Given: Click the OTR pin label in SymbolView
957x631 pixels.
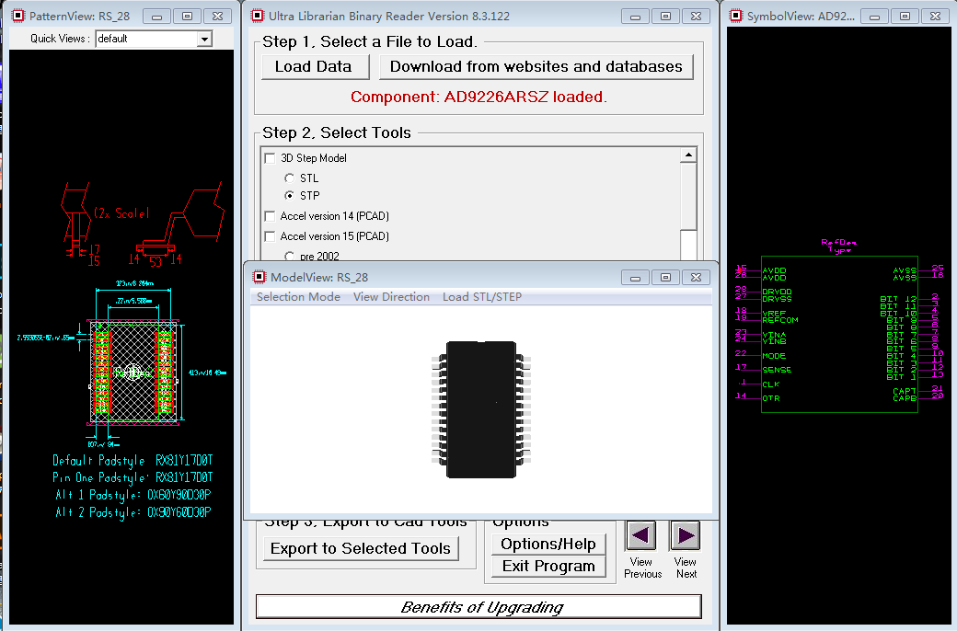Looking at the screenshot, I should [771, 398].
